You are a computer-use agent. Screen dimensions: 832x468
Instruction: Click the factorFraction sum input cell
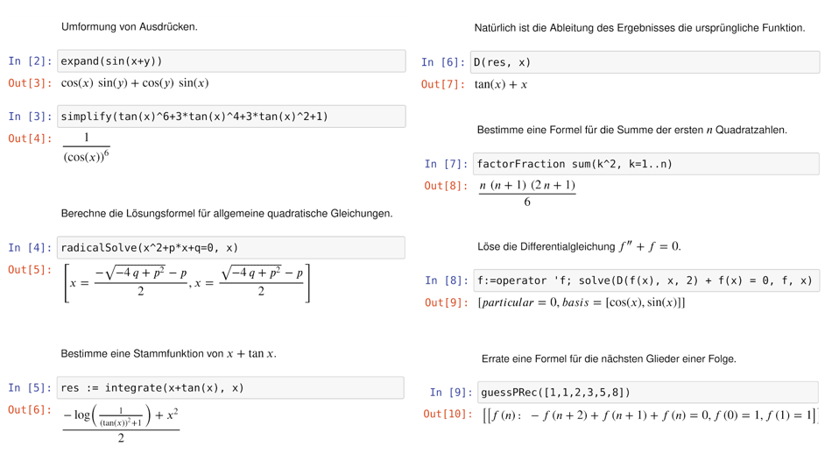pos(646,164)
